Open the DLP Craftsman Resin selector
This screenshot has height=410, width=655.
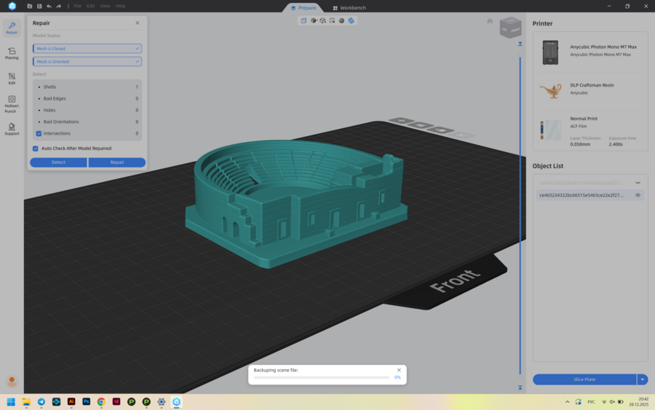[x=590, y=89]
